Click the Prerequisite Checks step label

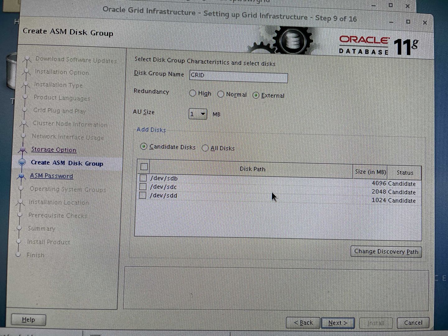click(x=58, y=215)
